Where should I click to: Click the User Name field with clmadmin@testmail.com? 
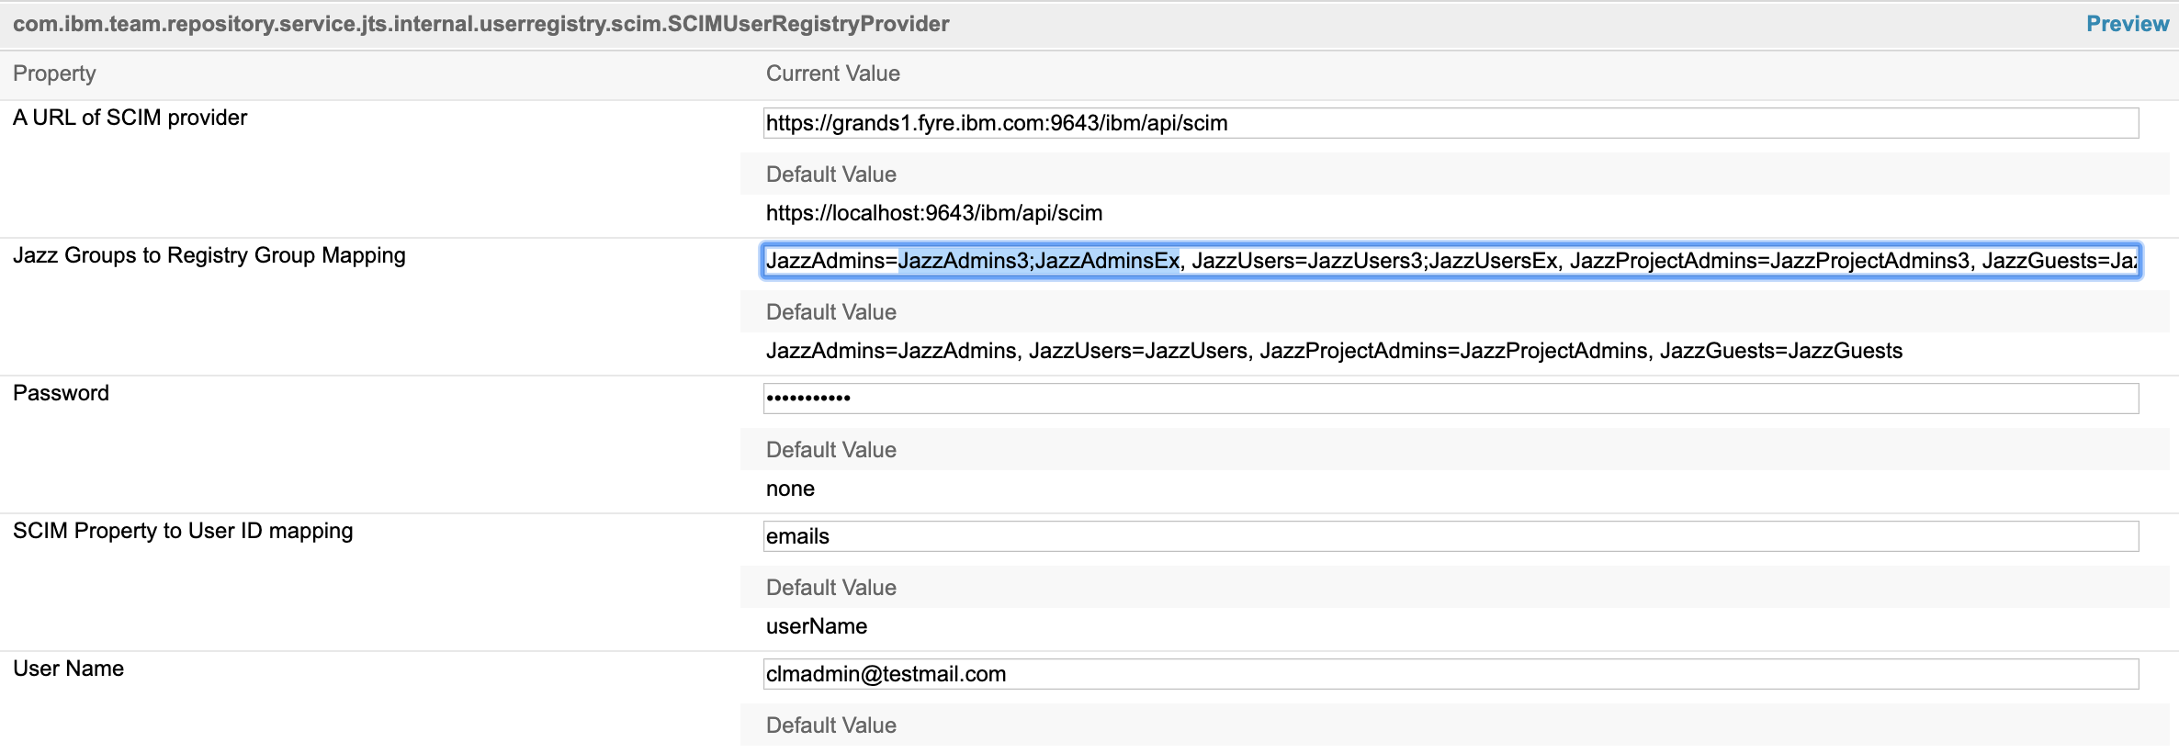click(x=1451, y=674)
